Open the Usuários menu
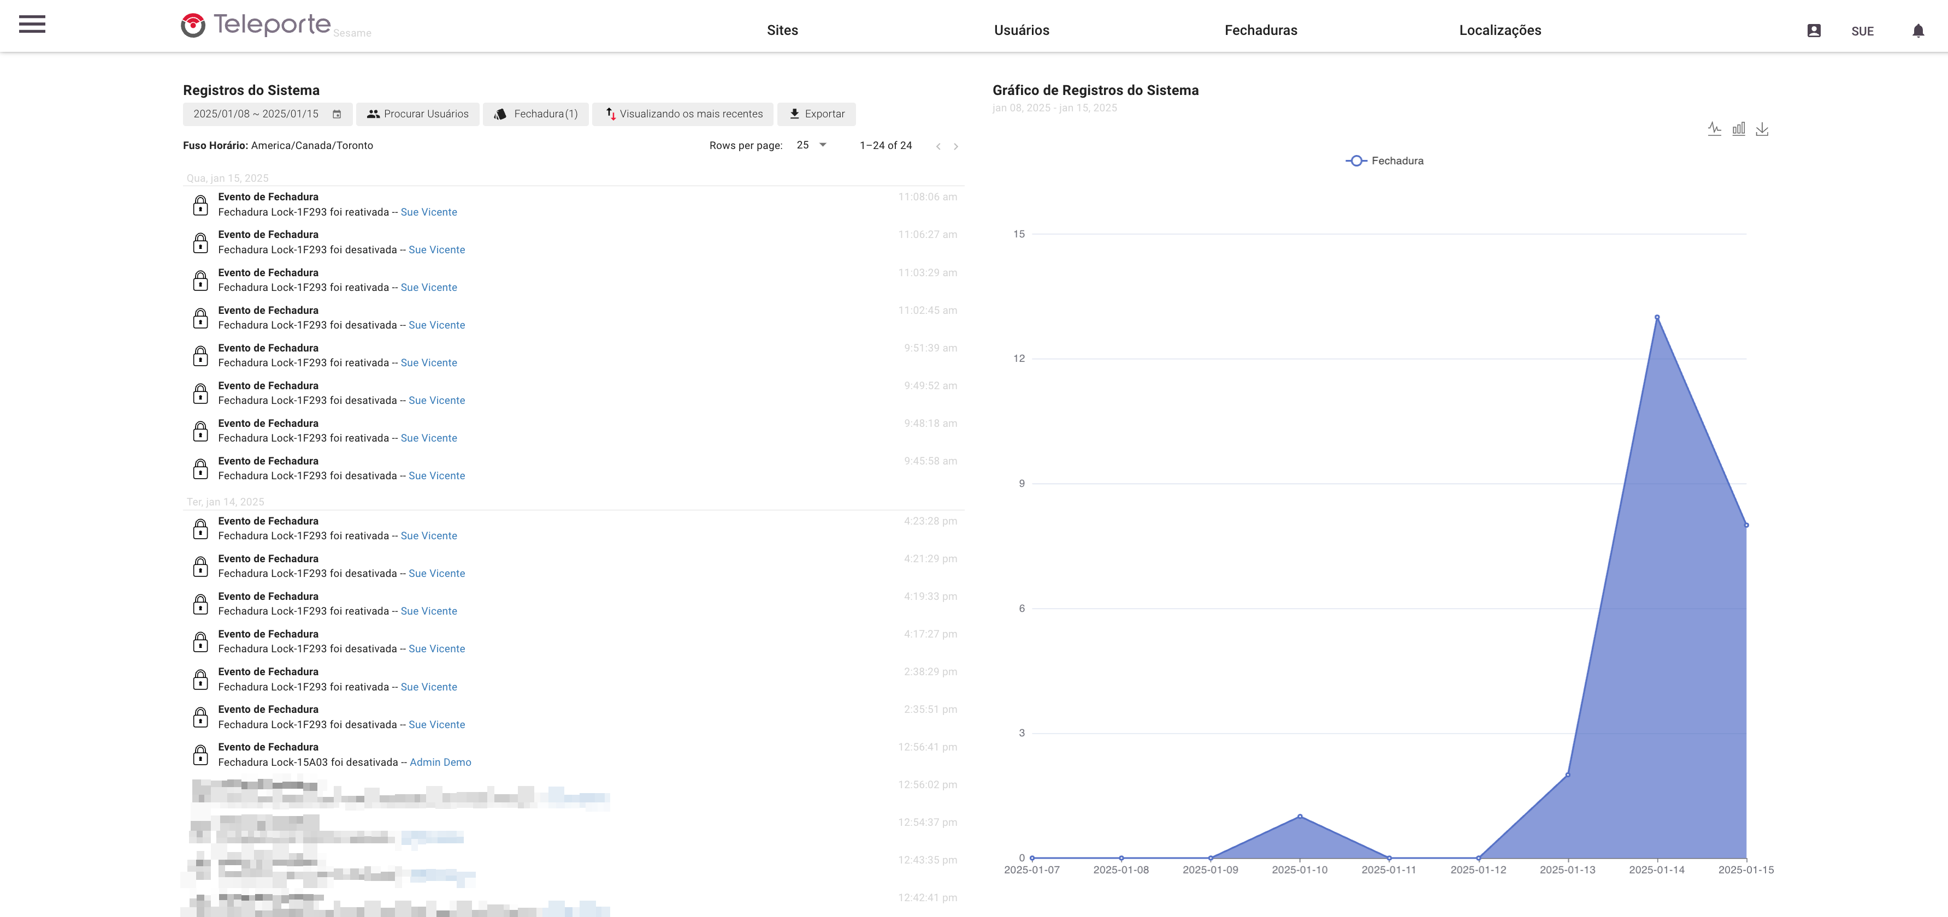Viewport: 1948px width, 917px height. (1022, 30)
